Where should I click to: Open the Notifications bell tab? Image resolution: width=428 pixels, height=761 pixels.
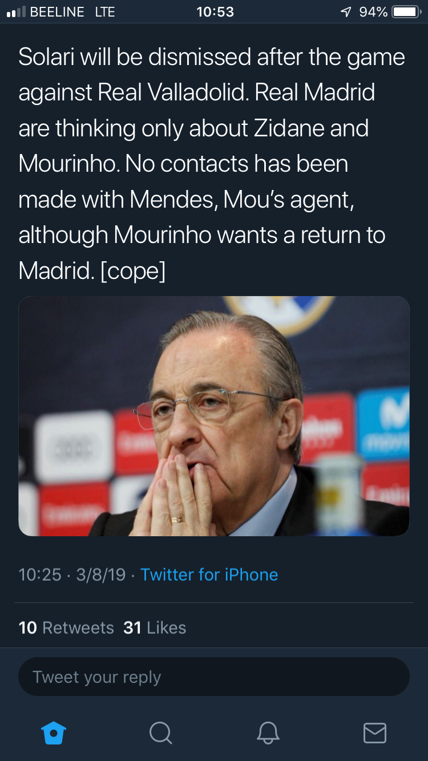[x=268, y=732]
